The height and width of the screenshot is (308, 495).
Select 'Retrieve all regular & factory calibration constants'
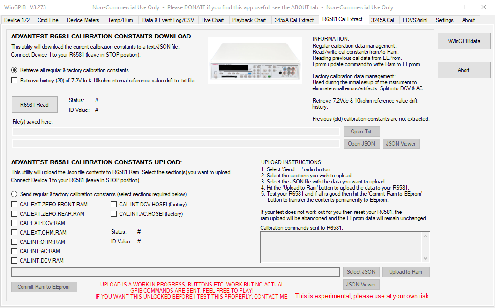(x=15, y=70)
